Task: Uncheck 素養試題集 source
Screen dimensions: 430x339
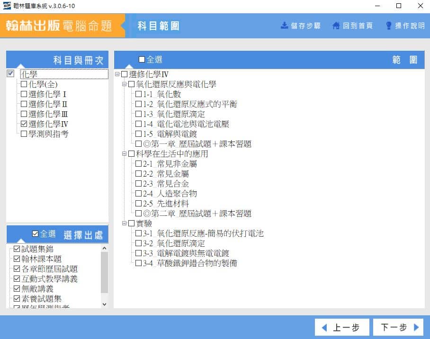Action: tap(17, 298)
